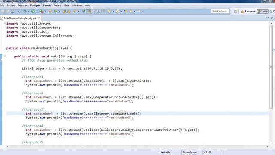Collapse the main method fold marker
This screenshot has width=275, height=155.
[5, 56]
